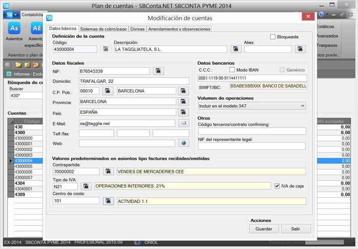Click the search icon beside Descripción field
358x249 pixels.
[x=235, y=49]
